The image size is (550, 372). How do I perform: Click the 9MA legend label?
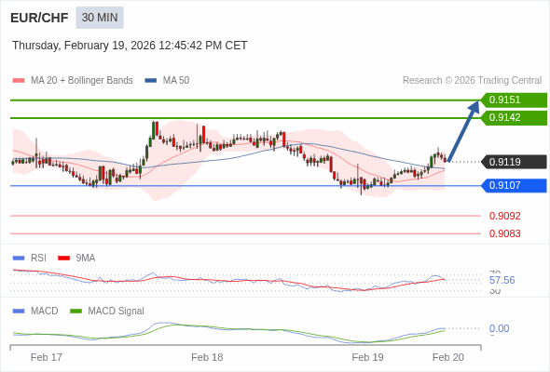tap(86, 259)
